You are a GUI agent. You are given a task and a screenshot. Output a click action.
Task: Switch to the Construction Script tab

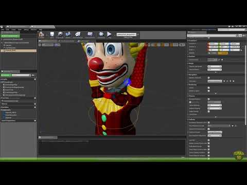tap(67, 41)
